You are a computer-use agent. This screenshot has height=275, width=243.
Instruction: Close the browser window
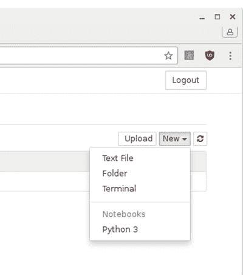tap(233, 17)
